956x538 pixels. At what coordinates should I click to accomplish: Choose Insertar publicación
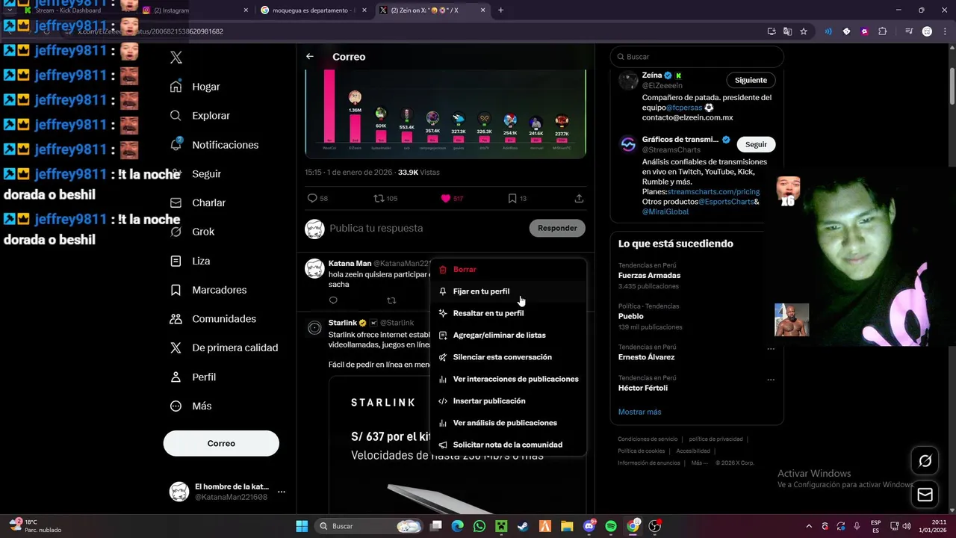click(509, 401)
